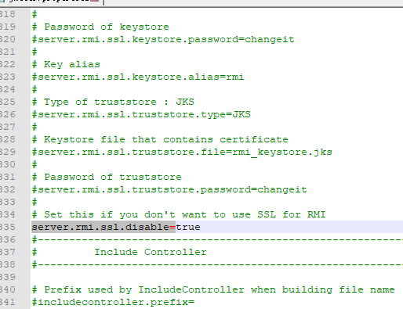The width and height of the screenshot is (403, 309).
Task: Click the "# Key alias" comment
Action: tap(66, 64)
